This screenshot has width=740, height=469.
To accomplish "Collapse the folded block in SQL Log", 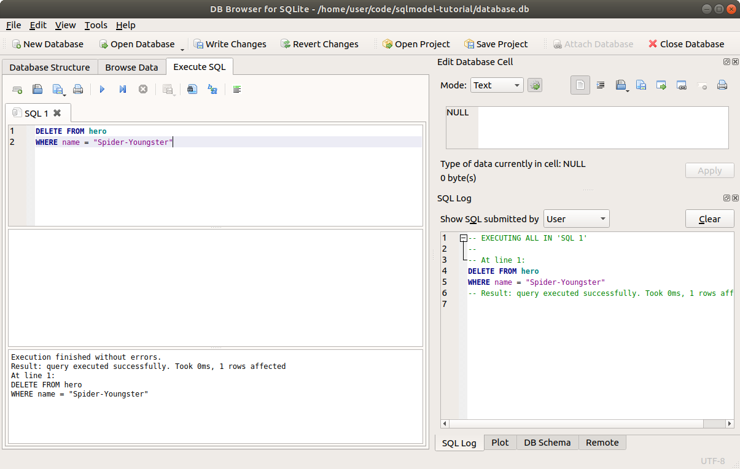I will [464, 238].
